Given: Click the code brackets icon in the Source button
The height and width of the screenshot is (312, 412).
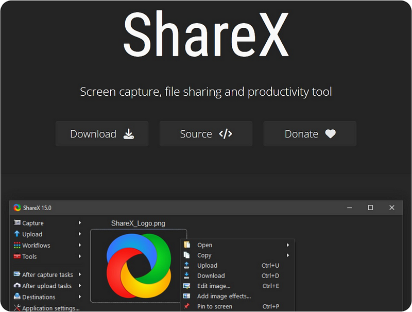Looking at the screenshot, I should click(x=226, y=134).
